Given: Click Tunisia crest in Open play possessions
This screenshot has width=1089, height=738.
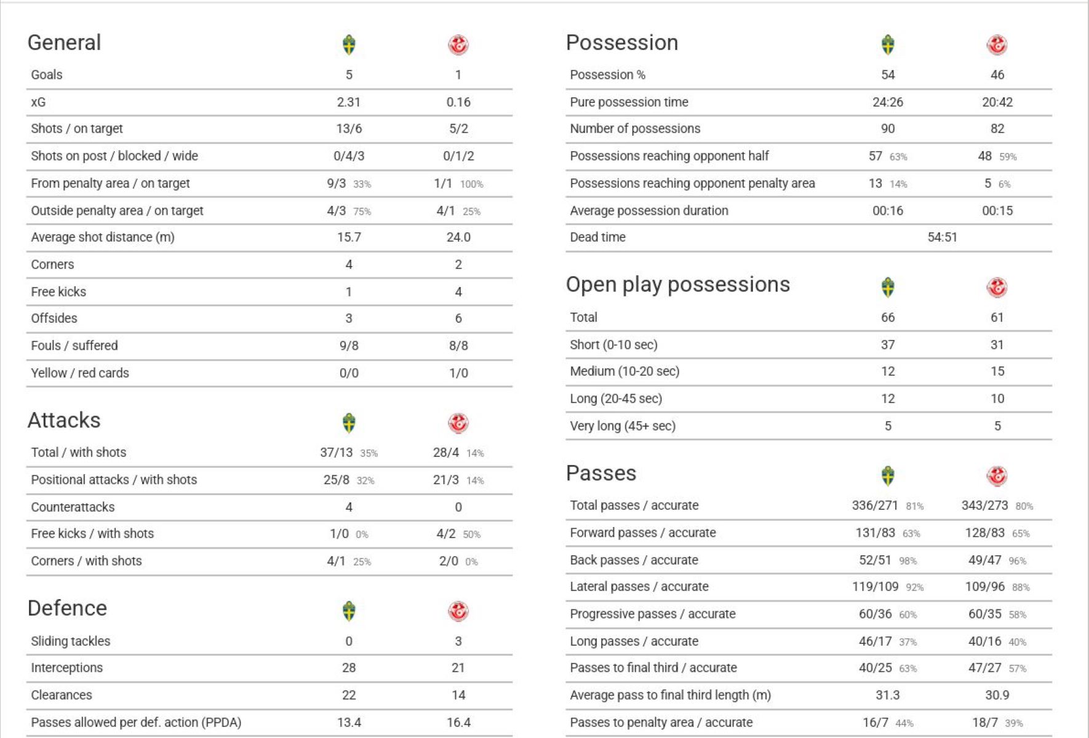Looking at the screenshot, I should (997, 287).
